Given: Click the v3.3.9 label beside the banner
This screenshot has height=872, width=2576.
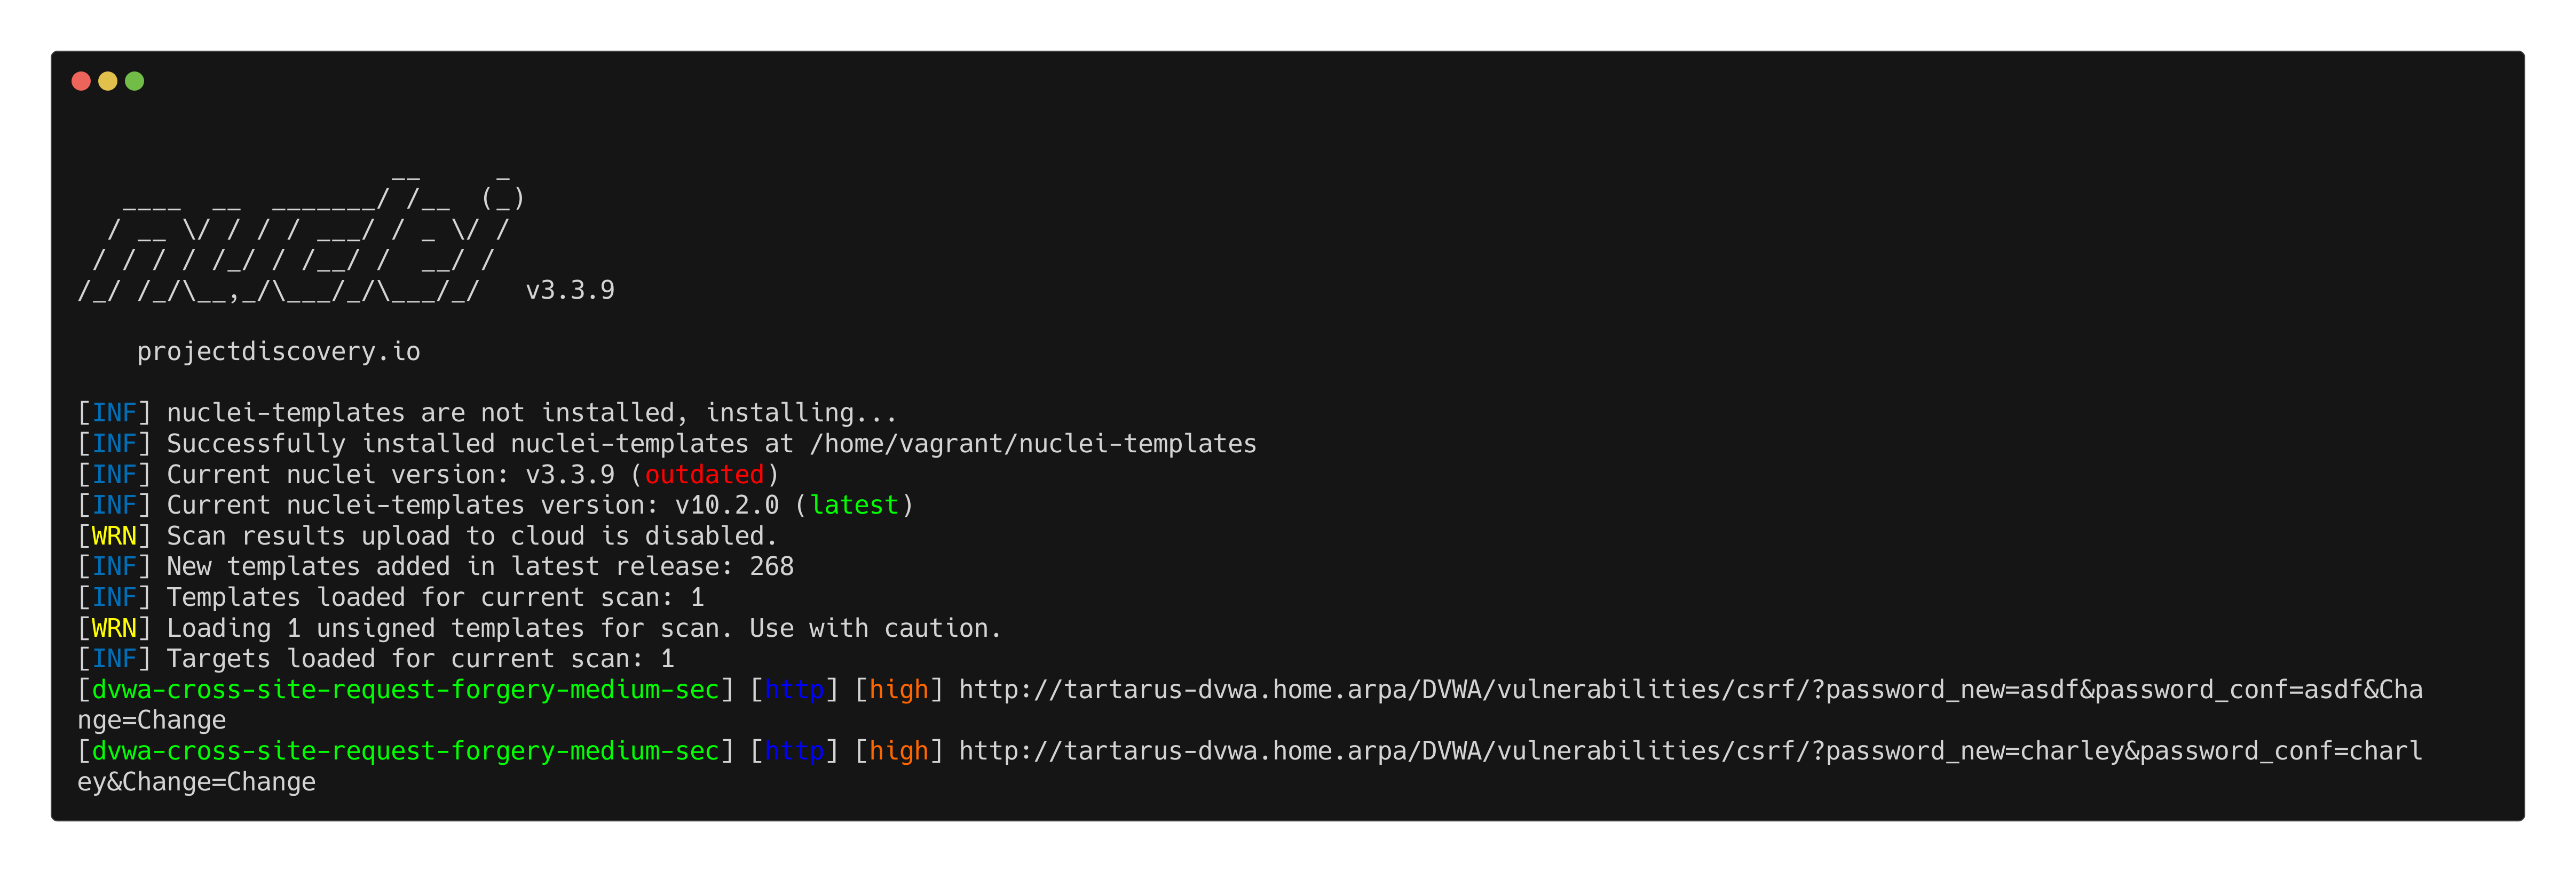Looking at the screenshot, I should pos(570,291).
